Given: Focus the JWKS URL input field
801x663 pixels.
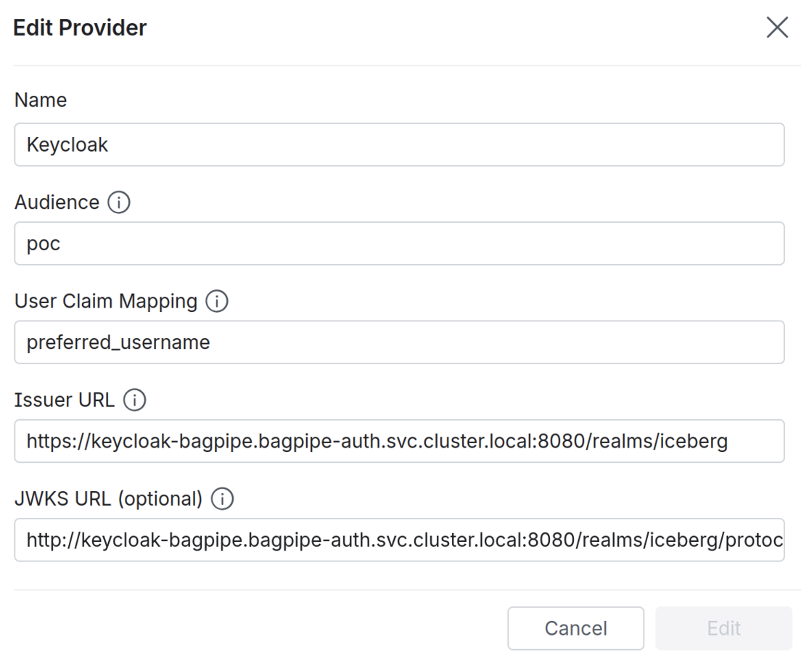Looking at the screenshot, I should 399,540.
